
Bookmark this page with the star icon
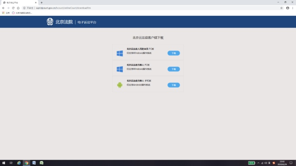click(x=281, y=8)
